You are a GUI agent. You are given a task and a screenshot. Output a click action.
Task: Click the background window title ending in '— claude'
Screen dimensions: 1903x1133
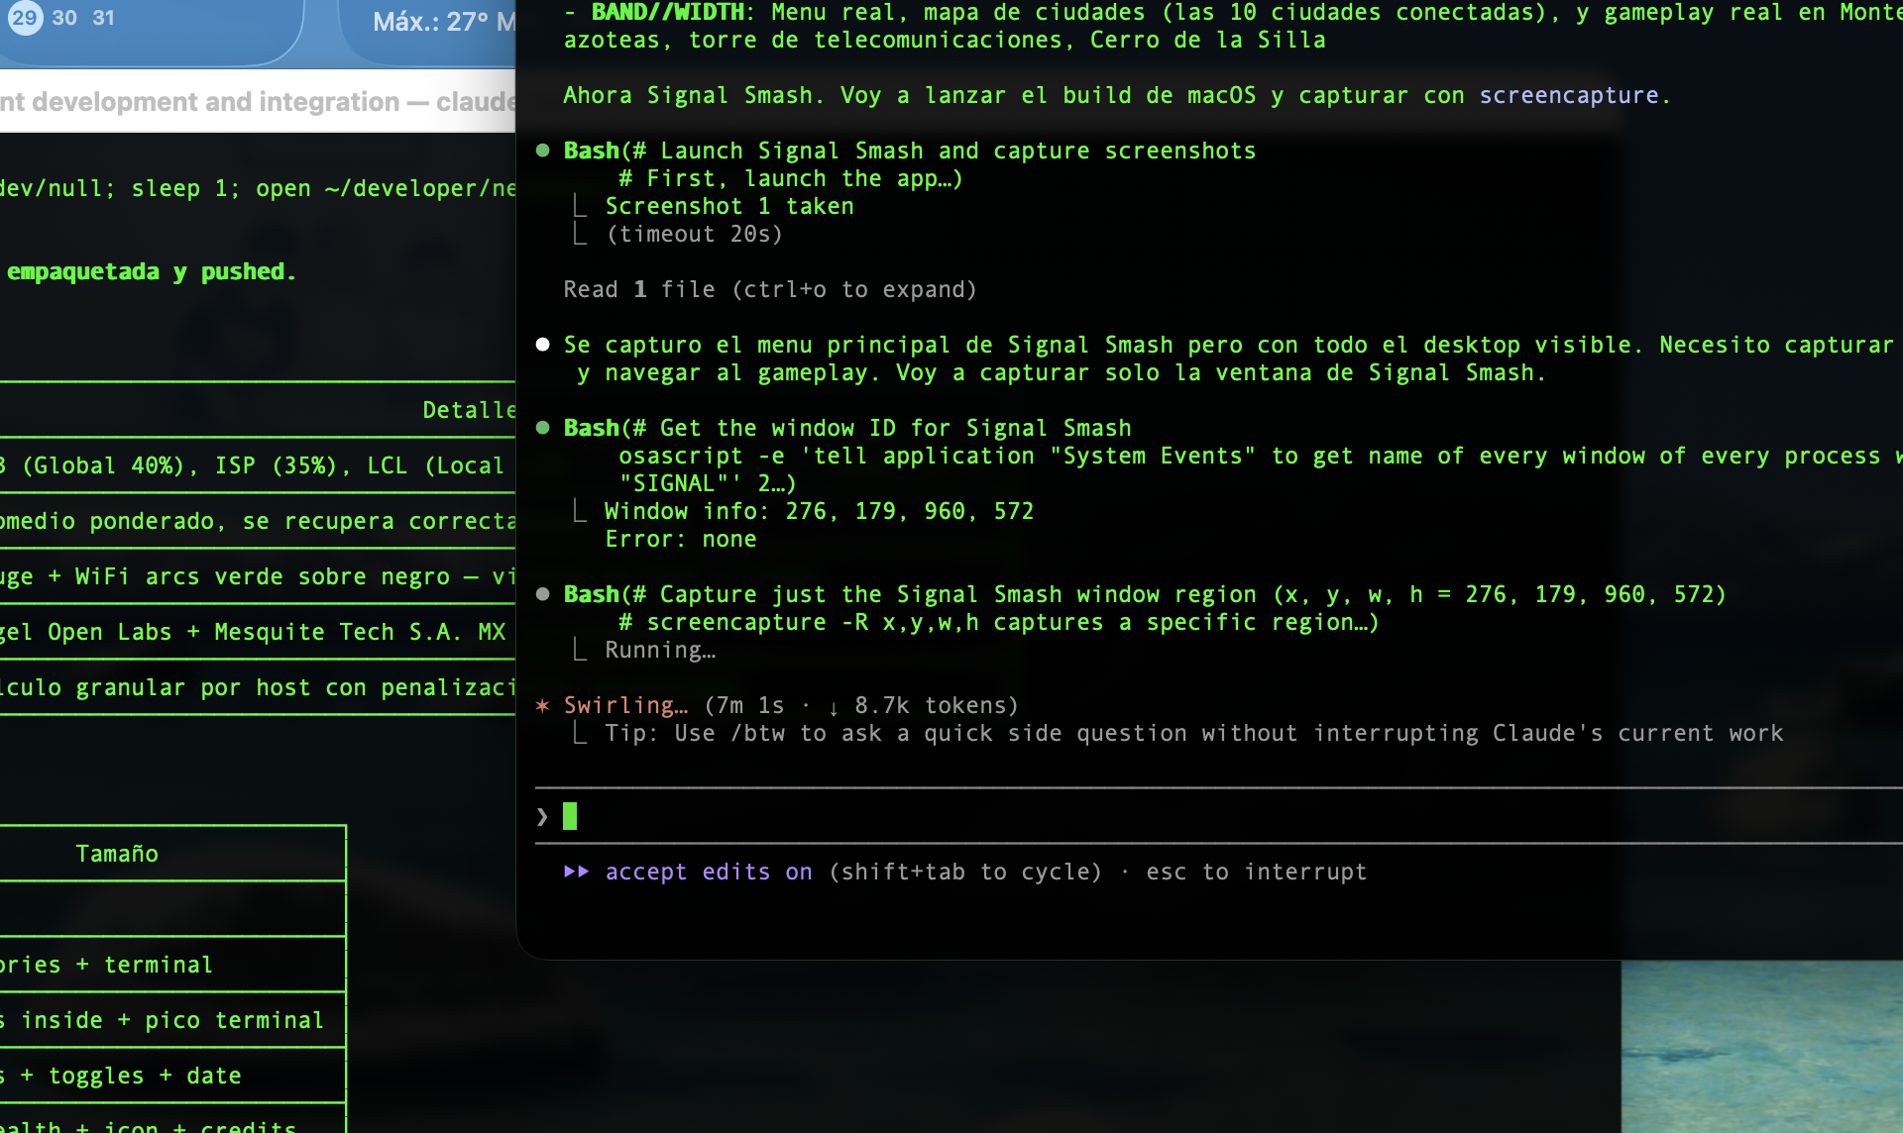pos(258,102)
